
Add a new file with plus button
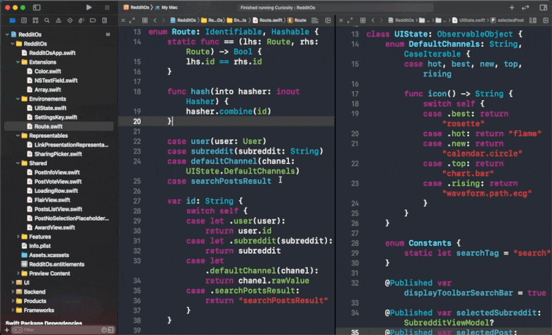tap(6, 331)
